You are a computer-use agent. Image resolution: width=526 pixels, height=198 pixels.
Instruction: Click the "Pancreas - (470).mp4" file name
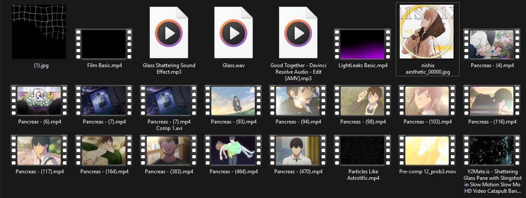299,172
